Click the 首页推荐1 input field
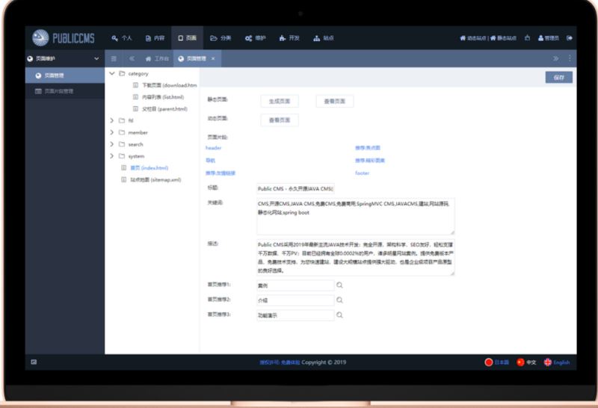Viewport: 598px width, 408px height. coord(295,285)
